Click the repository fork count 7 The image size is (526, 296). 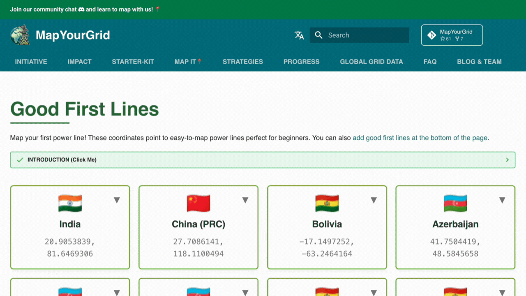point(459,39)
